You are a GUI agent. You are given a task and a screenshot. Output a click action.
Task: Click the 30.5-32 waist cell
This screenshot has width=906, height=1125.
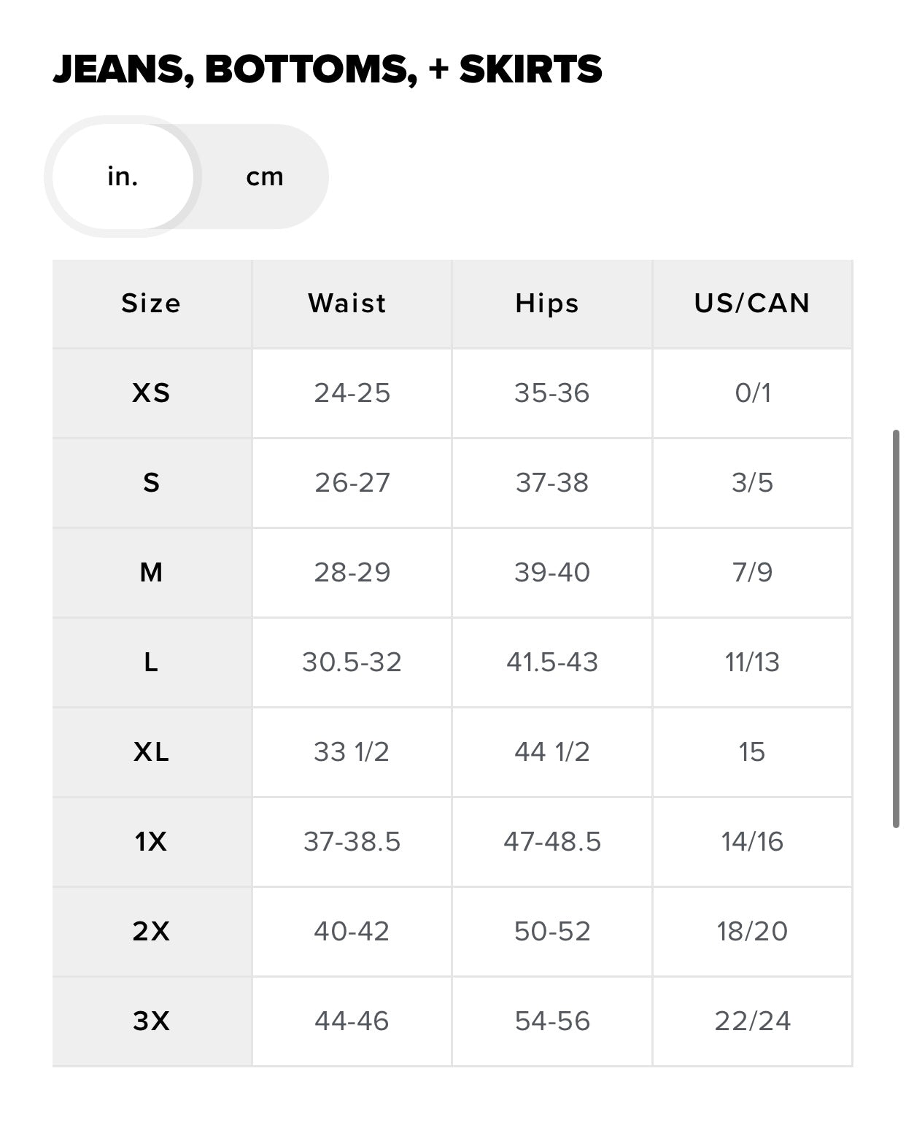pyautogui.click(x=352, y=662)
